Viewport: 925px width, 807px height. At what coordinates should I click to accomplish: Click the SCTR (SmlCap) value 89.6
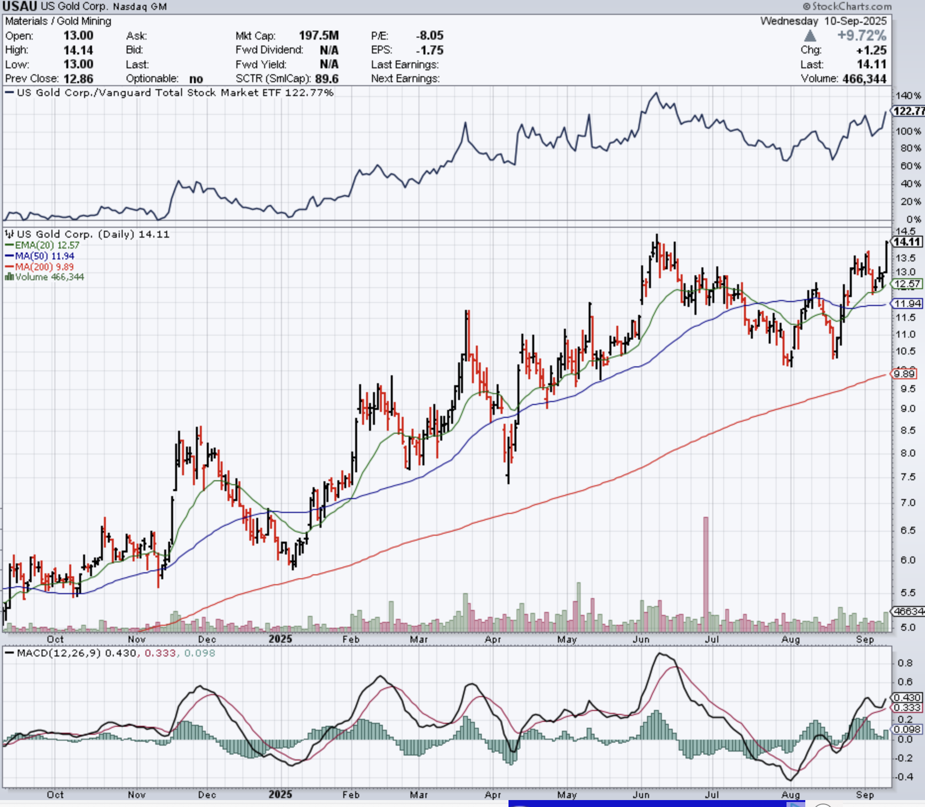click(x=326, y=79)
